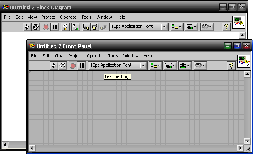Close the Front Panel window

point(246,46)
